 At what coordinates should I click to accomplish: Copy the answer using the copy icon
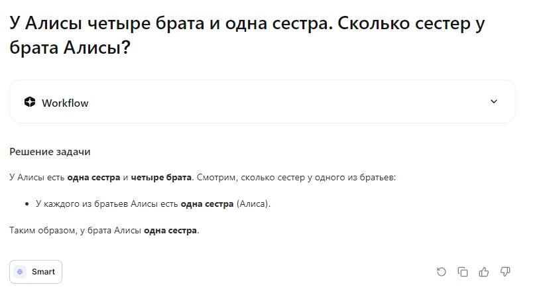pos(463,272)
